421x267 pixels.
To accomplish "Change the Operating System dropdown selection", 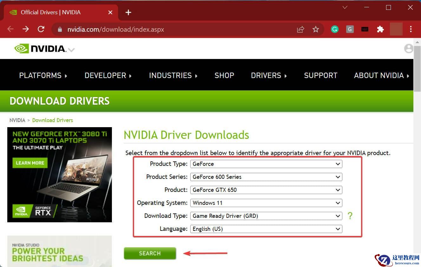I will (x=266, y=203).
